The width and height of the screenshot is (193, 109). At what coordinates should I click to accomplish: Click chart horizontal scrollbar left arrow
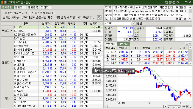click(106, 107)
